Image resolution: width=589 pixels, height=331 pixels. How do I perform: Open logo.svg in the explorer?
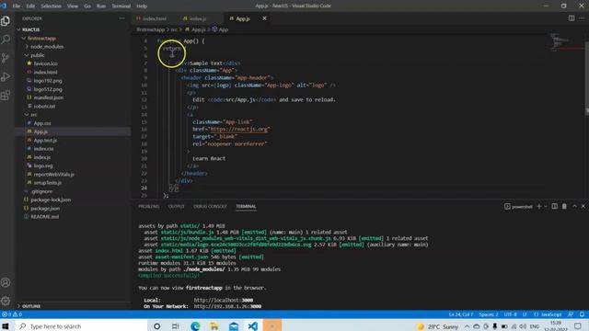43,165
